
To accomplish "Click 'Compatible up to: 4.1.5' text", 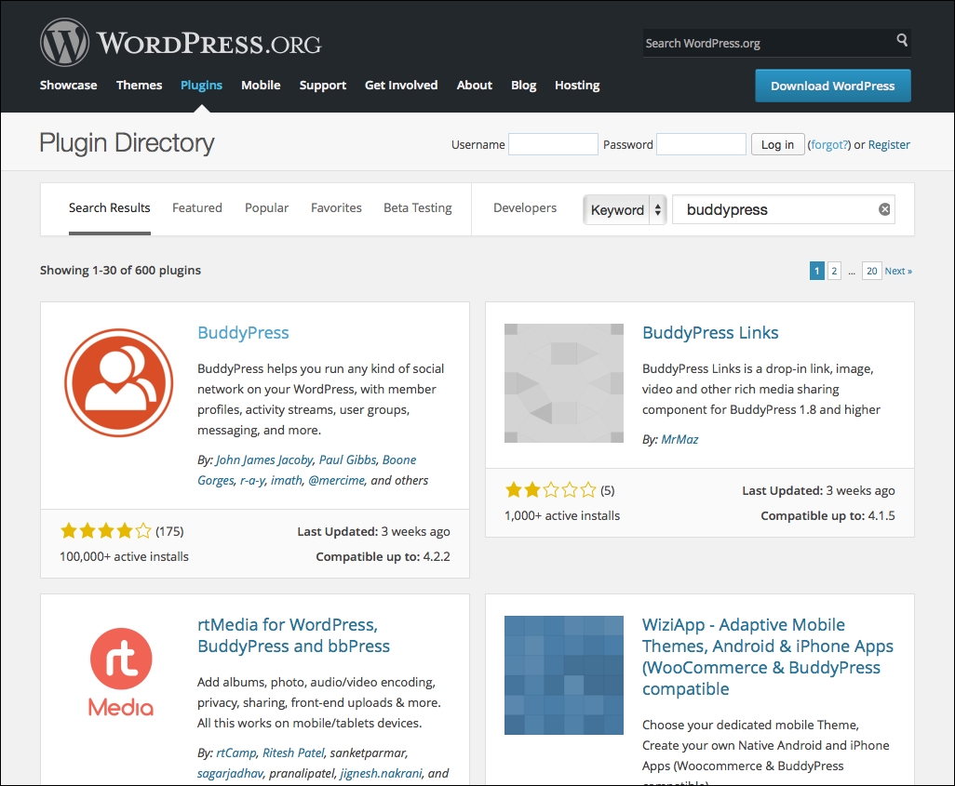I will point(827,515).
